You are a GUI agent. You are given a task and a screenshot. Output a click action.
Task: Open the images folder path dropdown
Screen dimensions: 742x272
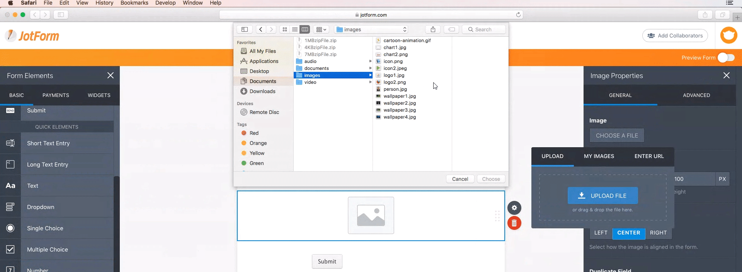(371, 29)
